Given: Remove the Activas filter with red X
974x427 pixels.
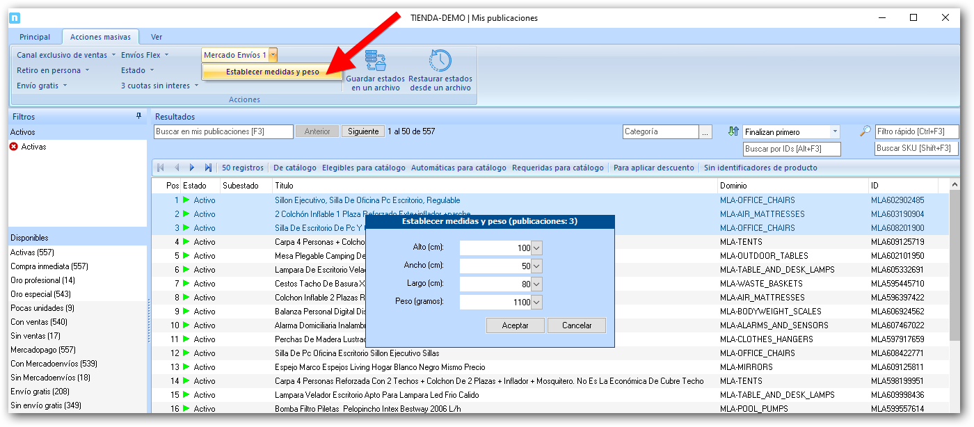Looking at the screenshot, I should [x=14, y=147].
